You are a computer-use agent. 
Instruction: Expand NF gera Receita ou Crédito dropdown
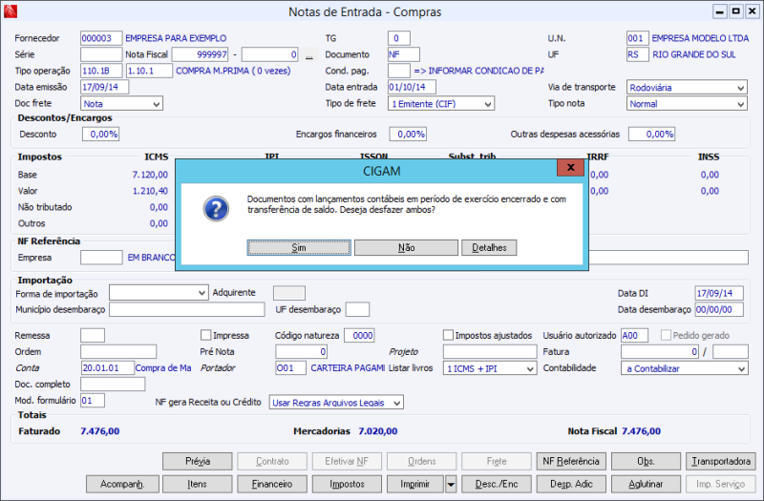tap(336, 403)
